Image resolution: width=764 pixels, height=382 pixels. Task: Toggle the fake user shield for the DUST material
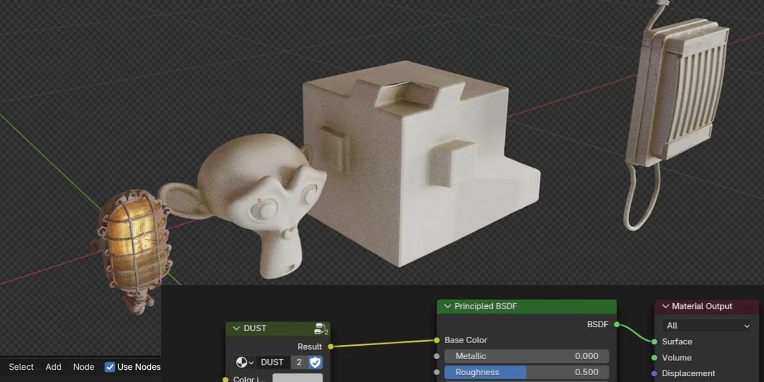click(x=316, y=362)
